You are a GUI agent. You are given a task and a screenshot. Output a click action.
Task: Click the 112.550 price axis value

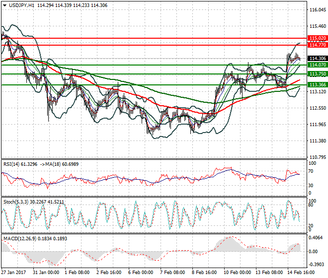click(x=318, y=108)
